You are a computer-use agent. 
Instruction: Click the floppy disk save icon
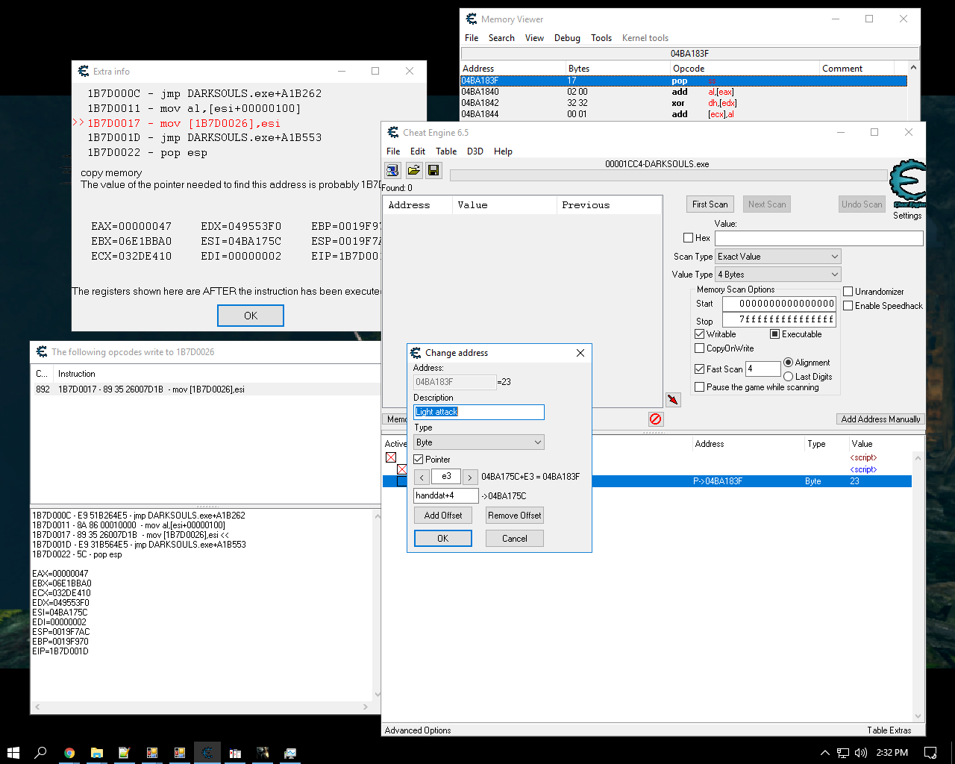click(x=433, y=171)
